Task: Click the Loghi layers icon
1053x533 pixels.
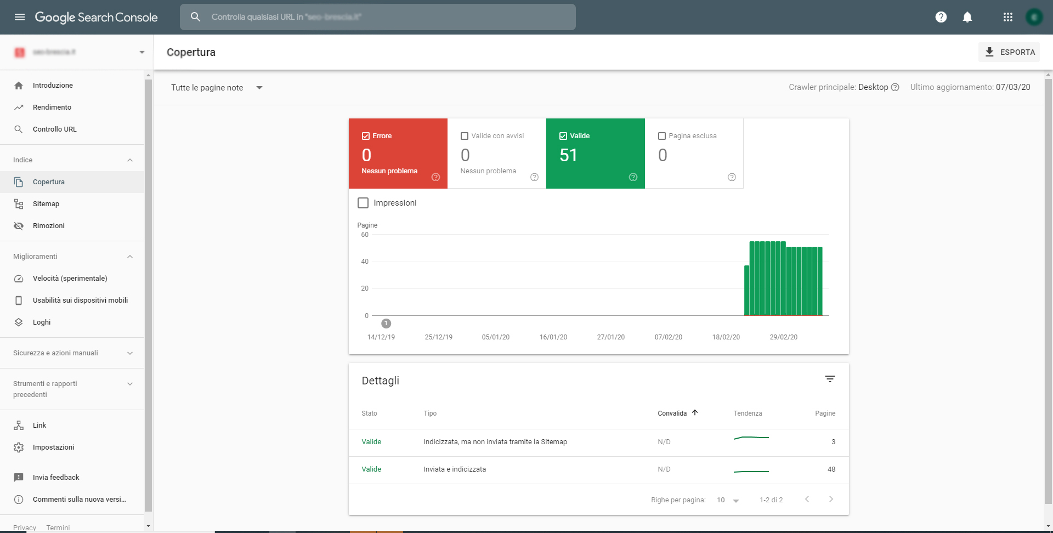Action: tap(19, 322)
